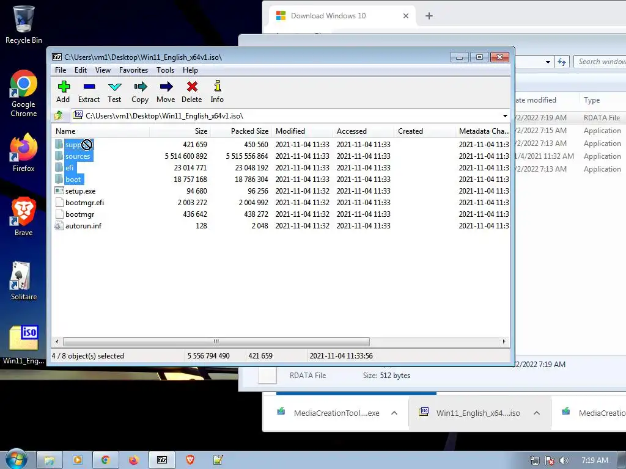Open the Help menu
Image resolution: width=626 pixels, height=469 pixels.
[191, 70]
